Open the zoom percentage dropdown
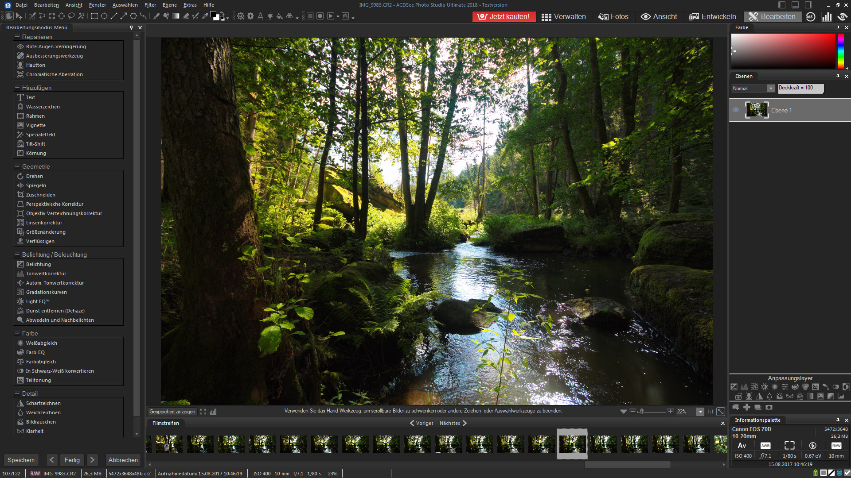 click(700, 412)
